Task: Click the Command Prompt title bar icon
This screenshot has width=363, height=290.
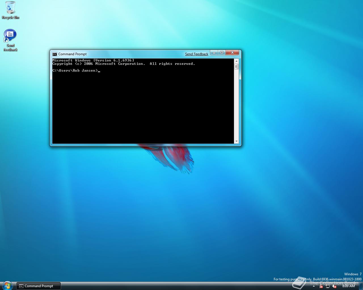Action: click(55, 54)
